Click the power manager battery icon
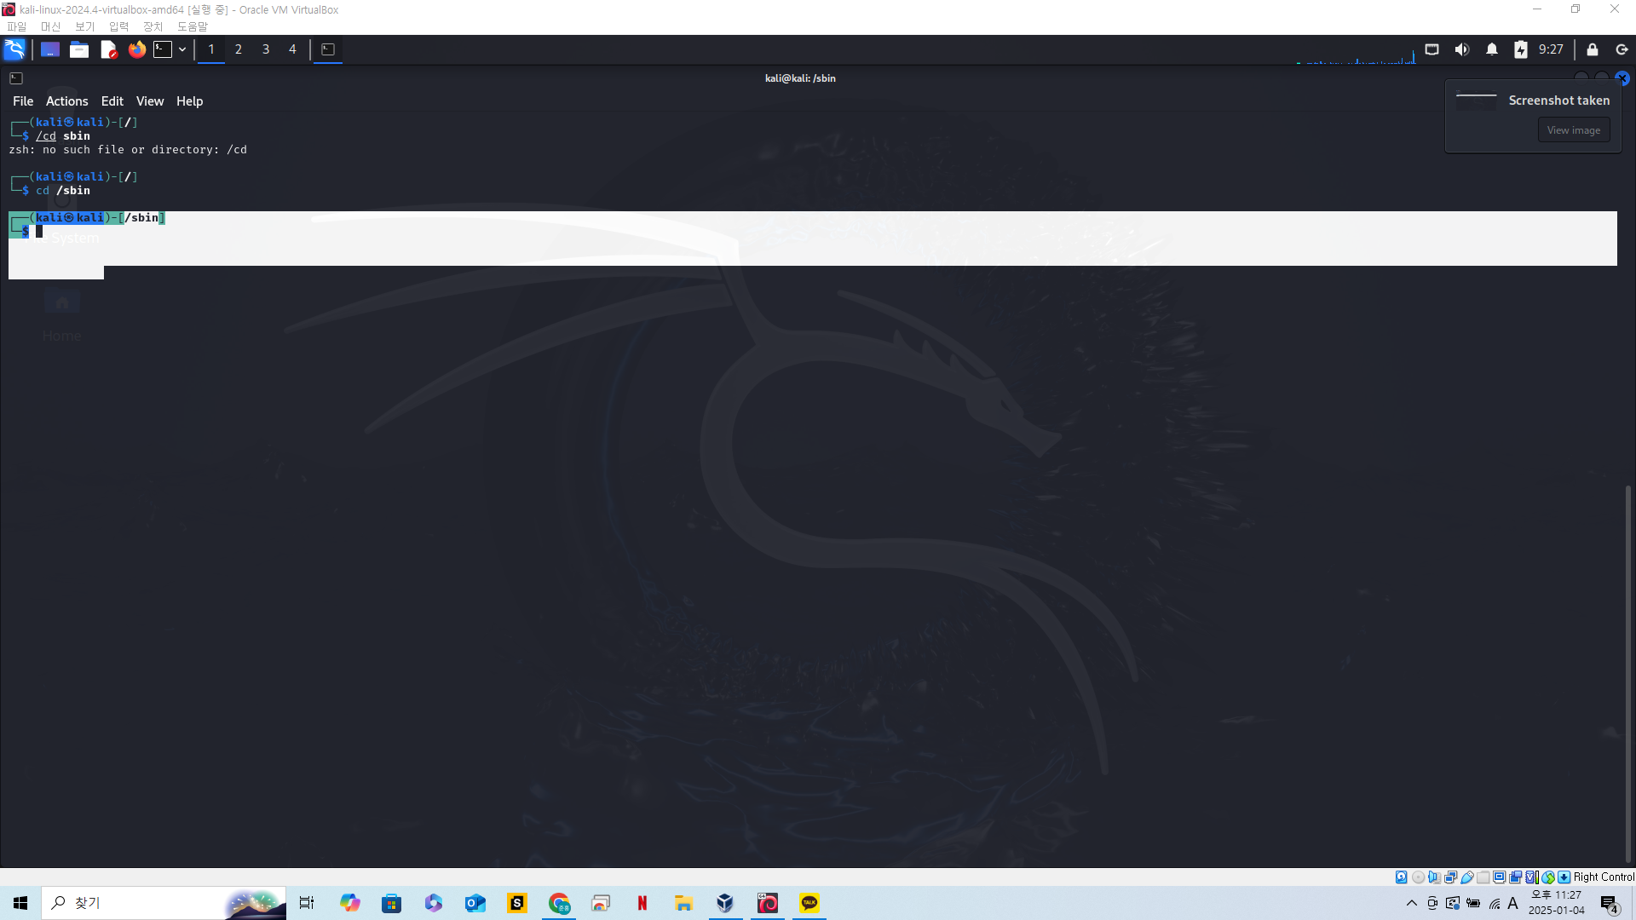Screen dimensions: 1636x920 [x=1521, y=49]
